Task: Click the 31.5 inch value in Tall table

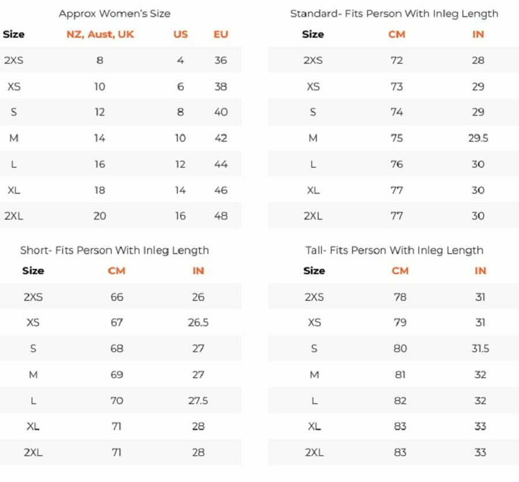Action: pos(480,349)
